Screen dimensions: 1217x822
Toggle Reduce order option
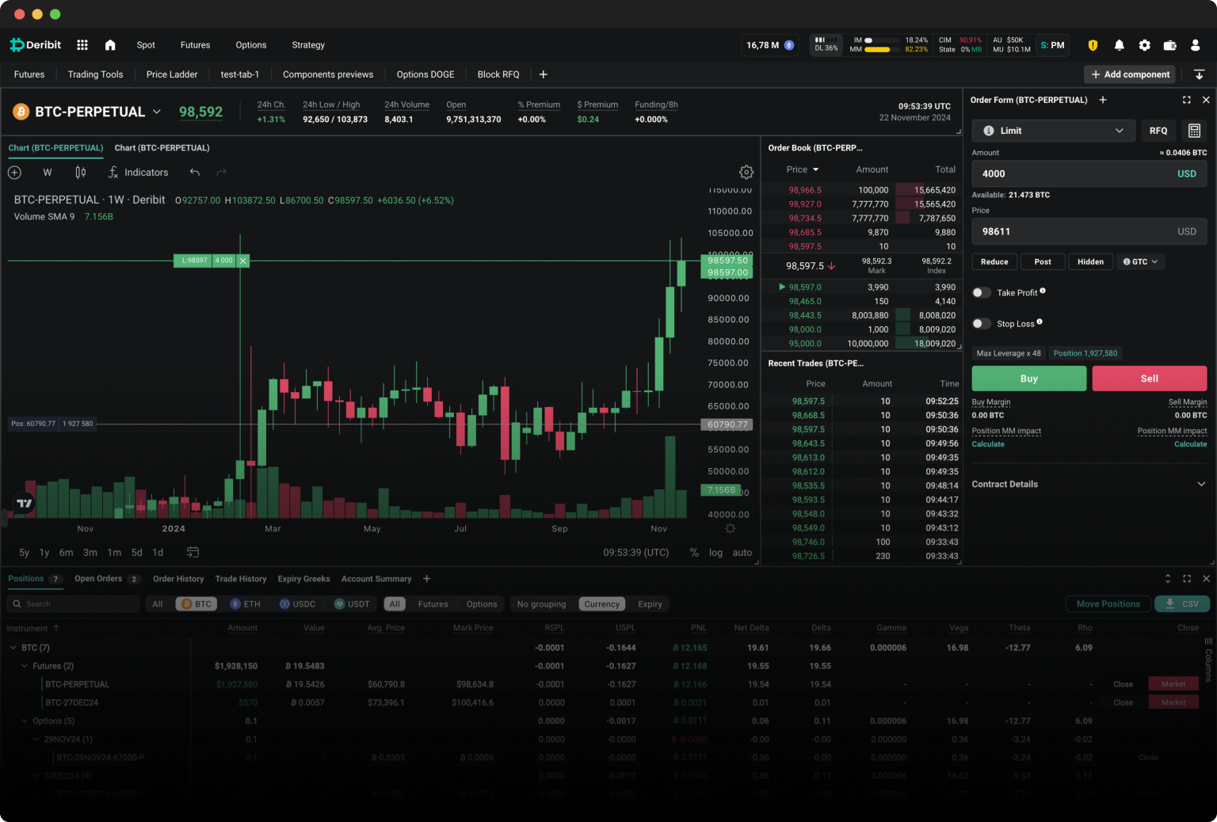(994, 262)
